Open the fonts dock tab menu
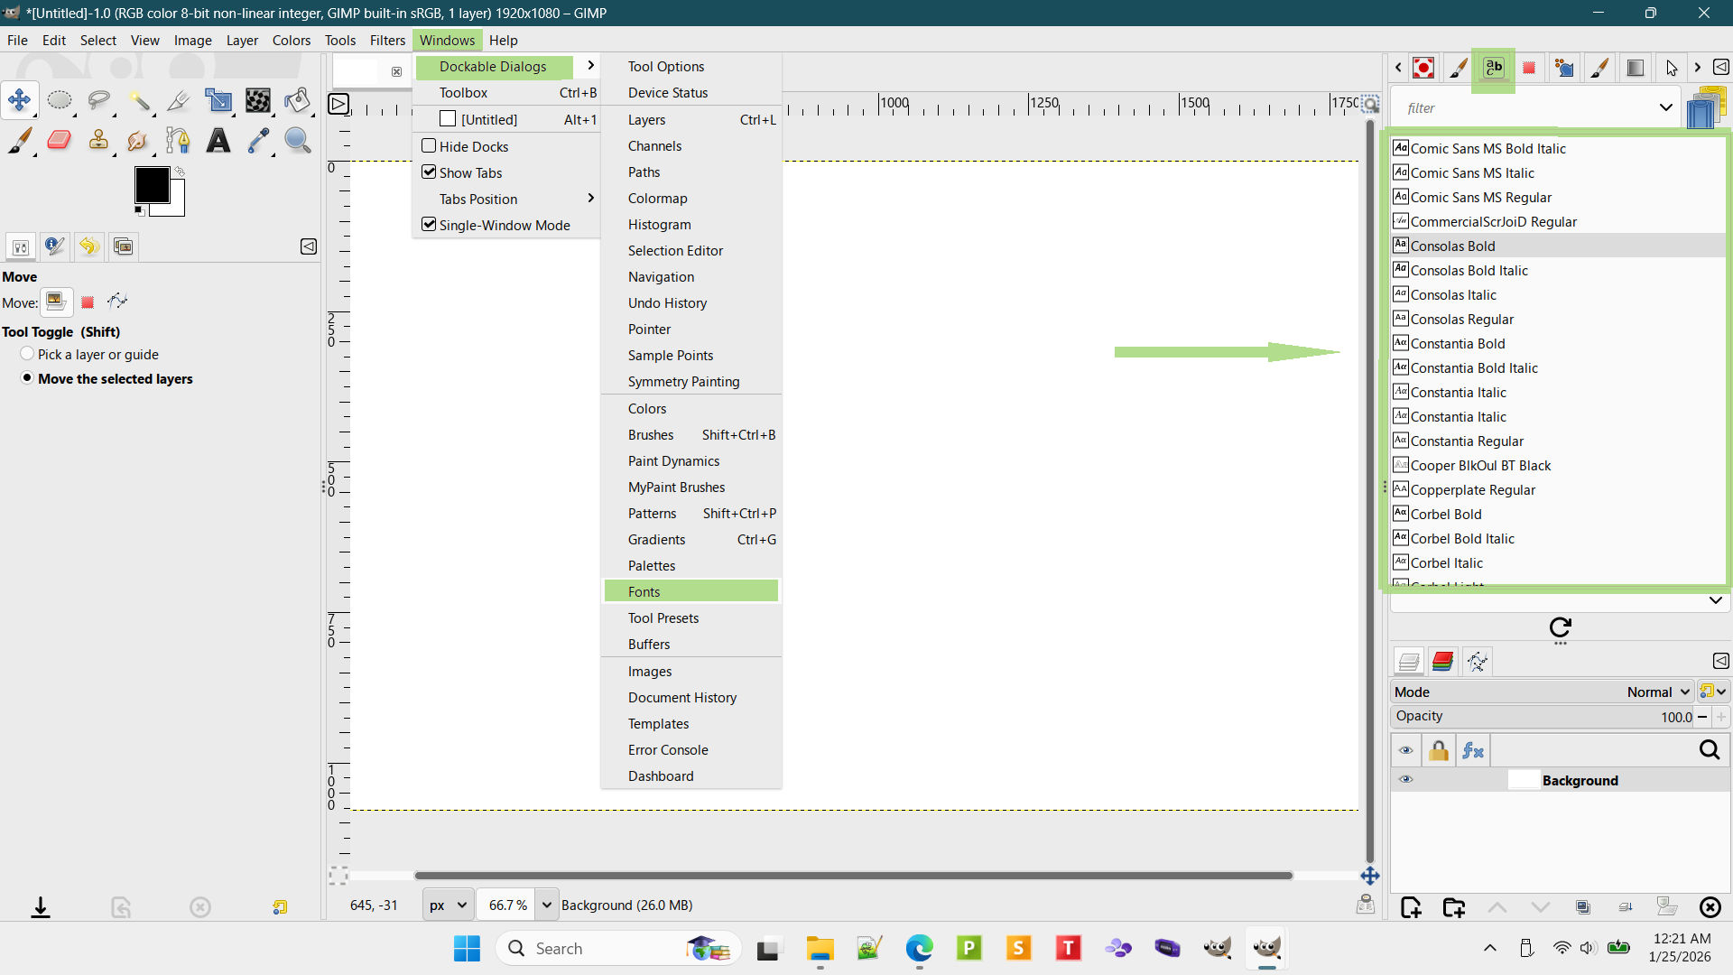Screen dimensions: 1733x975 (x=1721, y=68)
